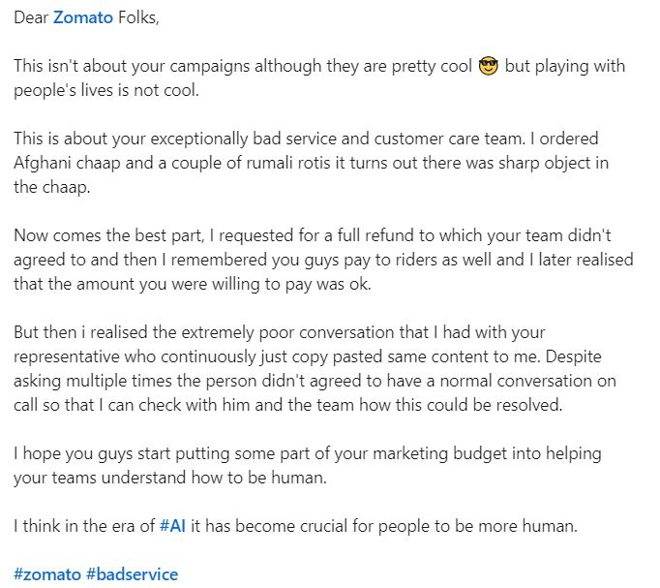Click the sunglasses emoji after 'pretty cool'
Screen dimensions: 660x588
tap(489, 66)
